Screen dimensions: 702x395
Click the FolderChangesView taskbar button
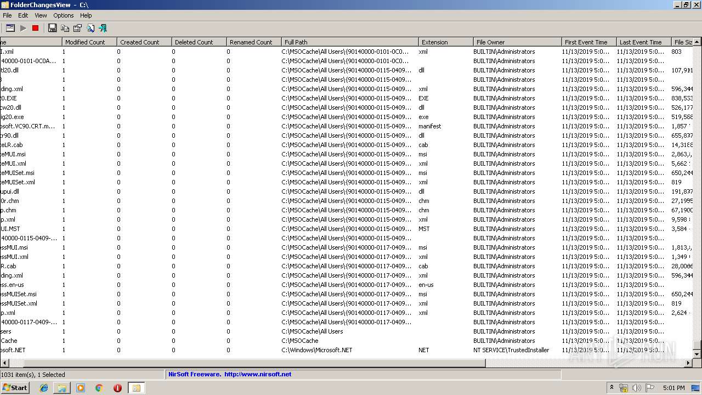[x=136, y=388]
